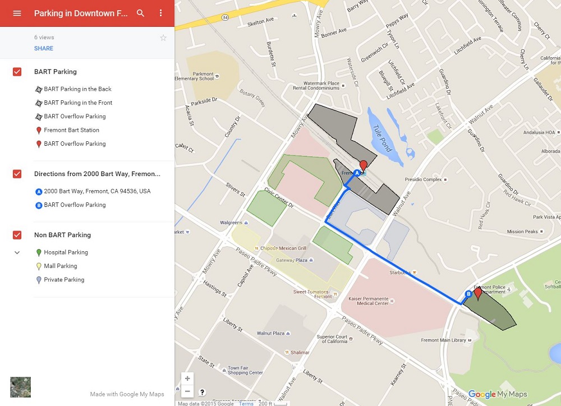Click Walnut Plaza map label
The width and height of the screenshot is (561, 406).
coord(270,334)
